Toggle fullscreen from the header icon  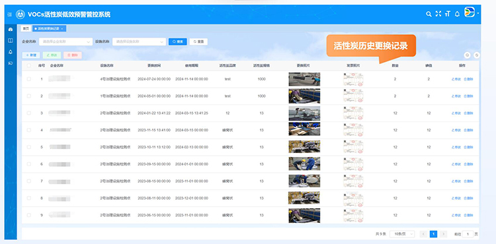(x=438, y=14)
